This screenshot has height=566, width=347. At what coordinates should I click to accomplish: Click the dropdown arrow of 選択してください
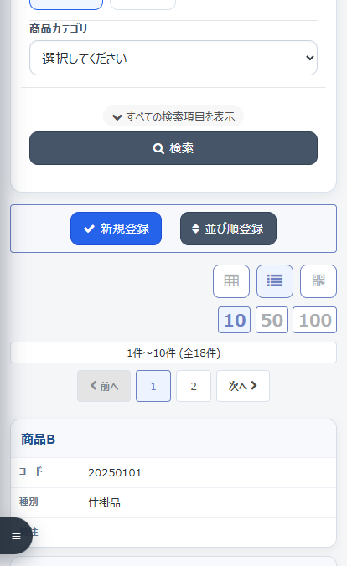point(310,58)
